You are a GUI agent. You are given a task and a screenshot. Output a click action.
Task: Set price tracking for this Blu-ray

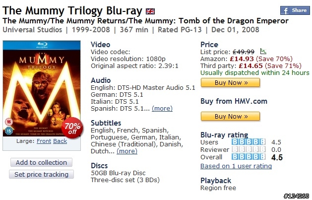pyautogui.click(x=41, y=174)
